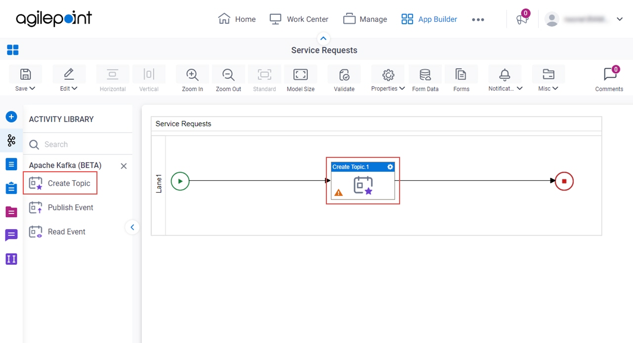Select the purple bracket sidebar icon
The height and width of the screenshot is (343, 633).
coord(11,259)
